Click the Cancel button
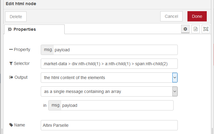This screenshot has height=134, width=214. [171, 16]
